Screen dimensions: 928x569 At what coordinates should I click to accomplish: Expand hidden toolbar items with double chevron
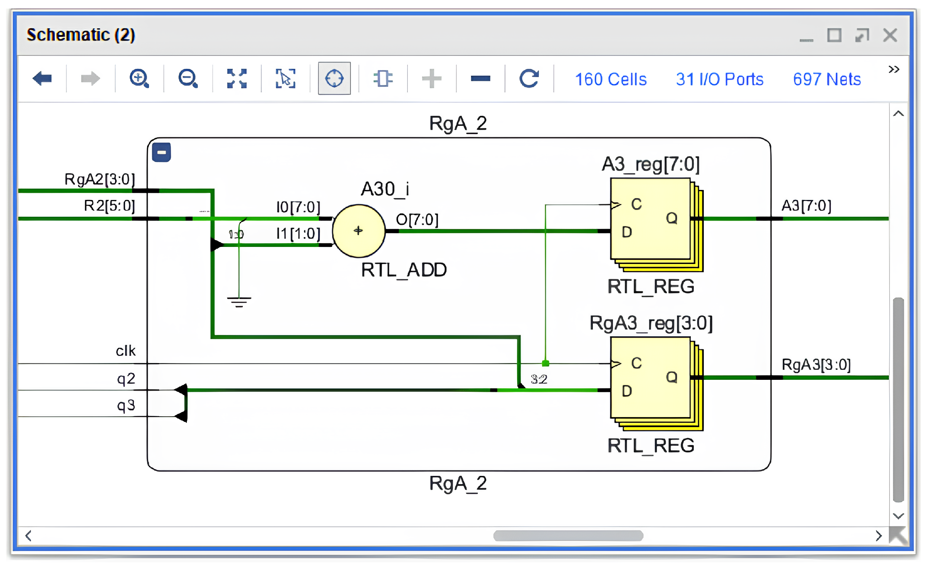pyautogui.click(x=893, y=70)
